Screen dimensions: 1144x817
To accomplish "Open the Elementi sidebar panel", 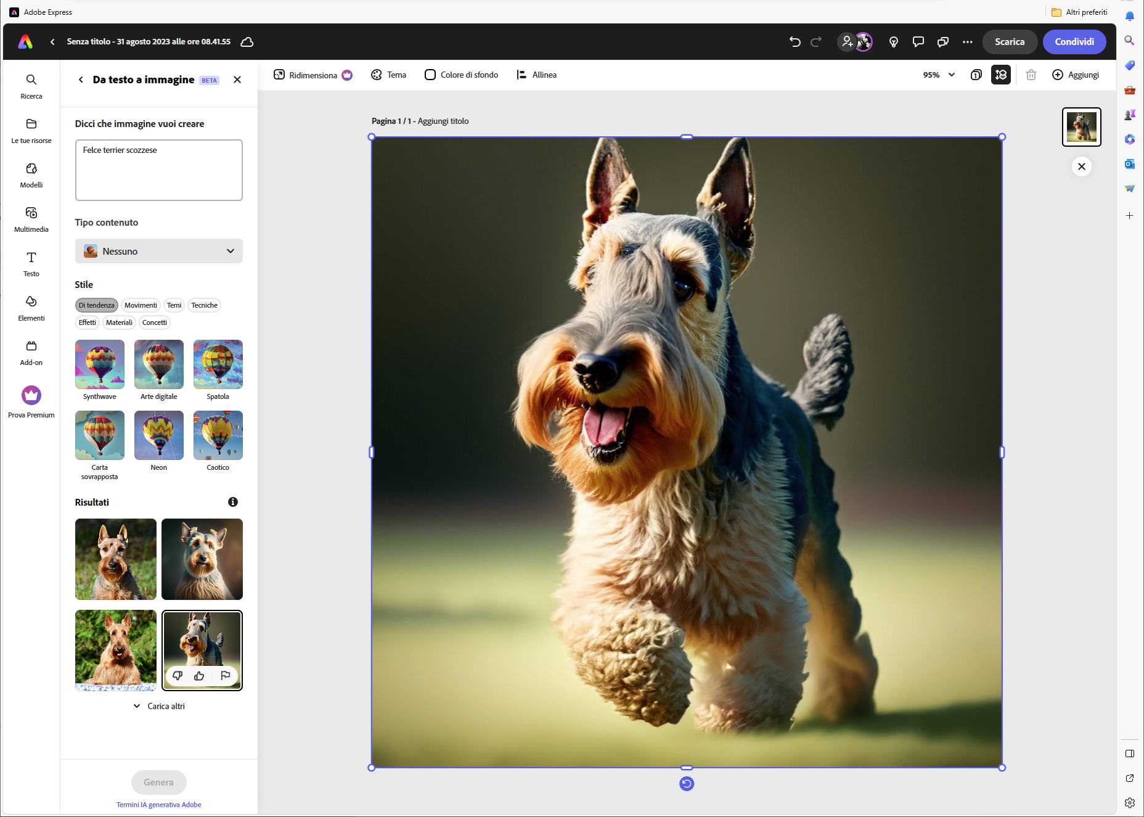I will click(x=31, y=308).
